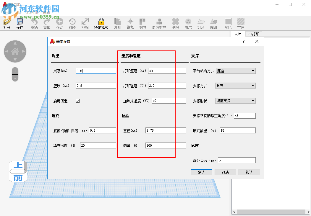Click the left arrow on navigation wheel
Image resolution: width=311 pixels, height=216 pixels.
point(7,51)
